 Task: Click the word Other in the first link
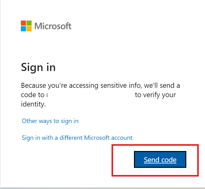[29, 121]
